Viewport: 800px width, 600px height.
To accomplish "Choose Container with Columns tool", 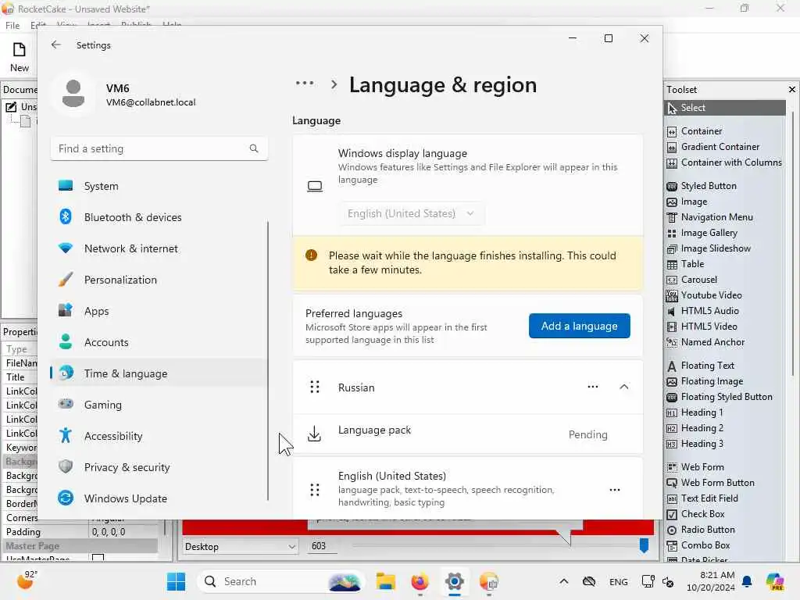I will click(x=724, y=162).
